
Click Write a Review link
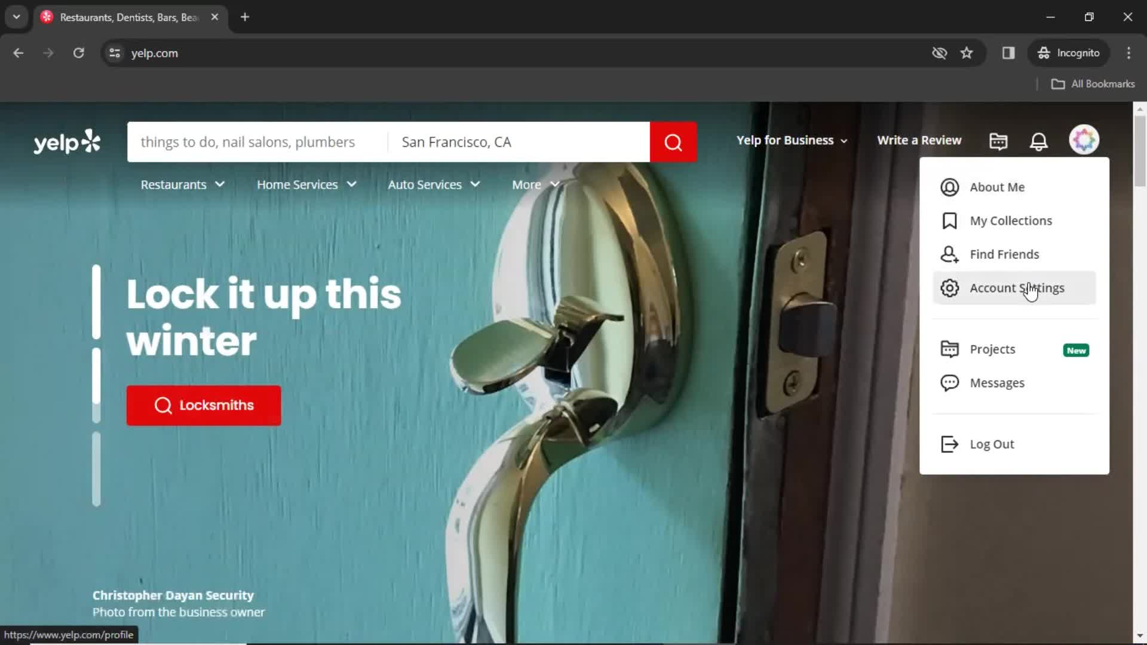pyautogui.click(x=919, y=140)
